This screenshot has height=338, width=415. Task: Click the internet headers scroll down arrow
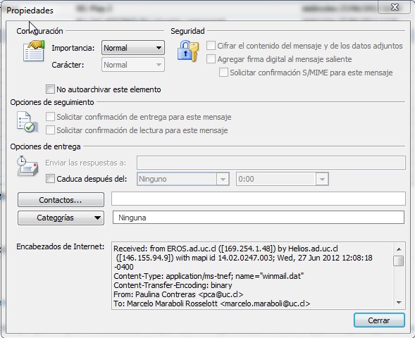[399, 303]
